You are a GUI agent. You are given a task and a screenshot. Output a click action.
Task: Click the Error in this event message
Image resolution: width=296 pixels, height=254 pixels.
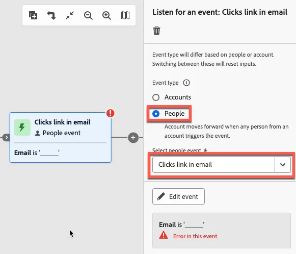pyautogui.click(x=196, y=236)
